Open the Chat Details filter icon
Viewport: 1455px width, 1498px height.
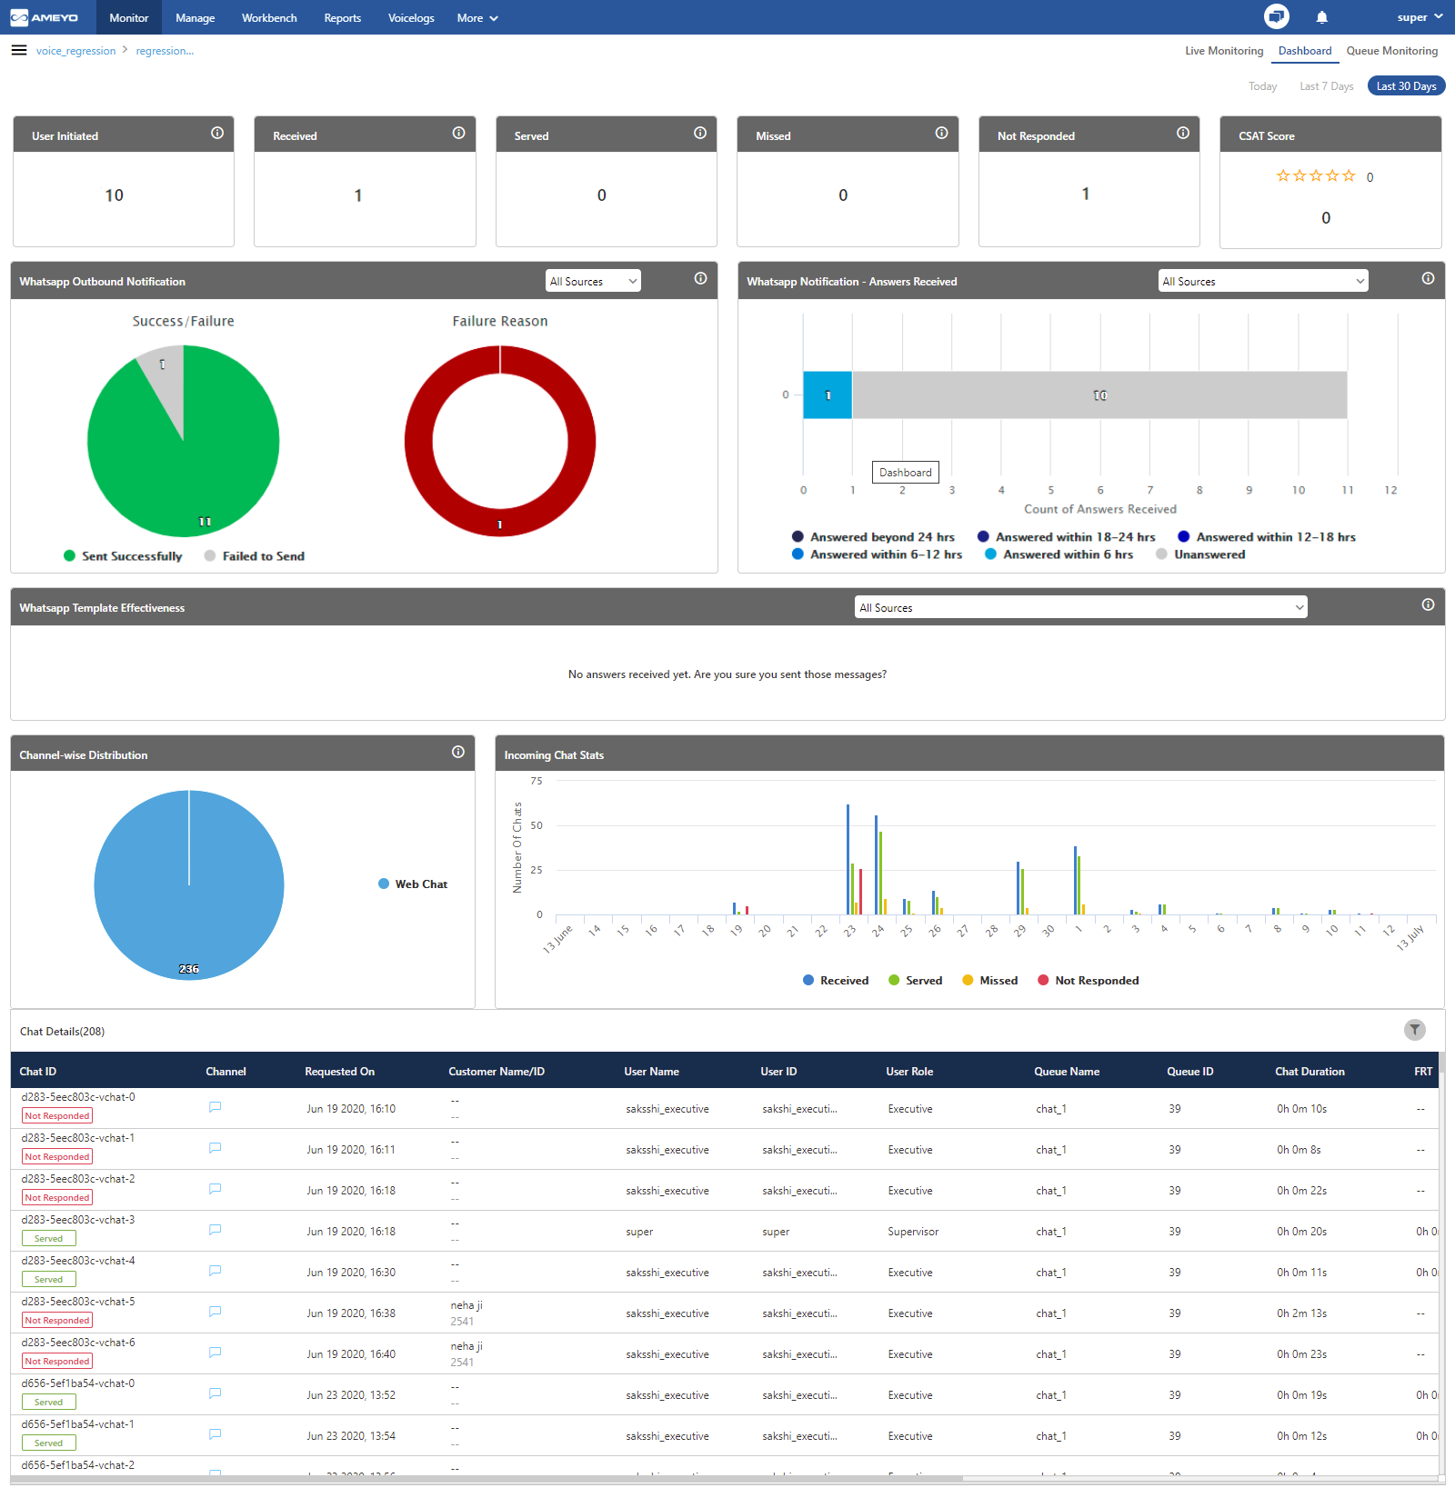[1414, 1030]
